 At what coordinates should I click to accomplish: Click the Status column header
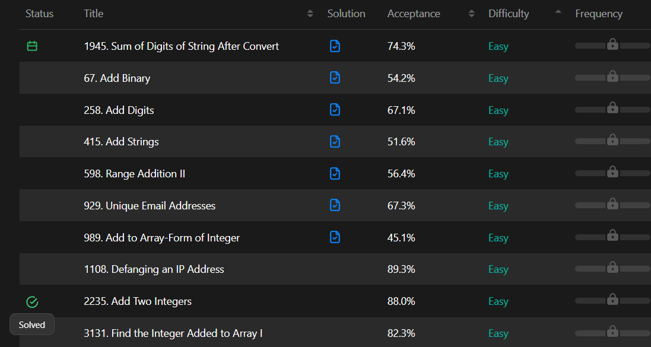point(39,14)
